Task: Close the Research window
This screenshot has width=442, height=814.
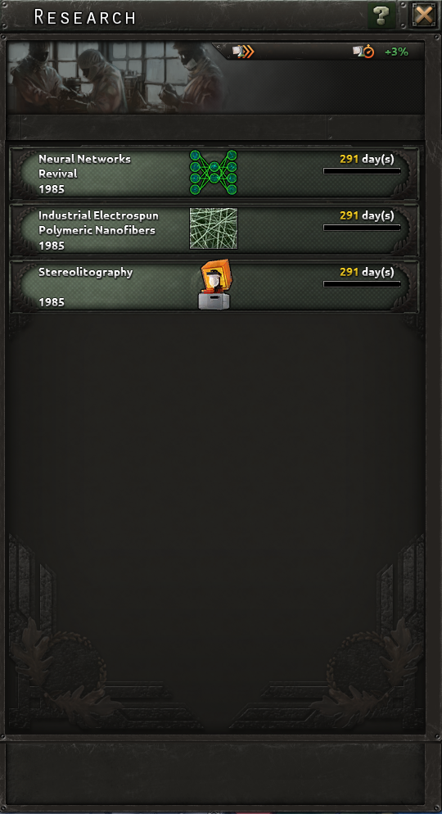Action: click(424, 16)
